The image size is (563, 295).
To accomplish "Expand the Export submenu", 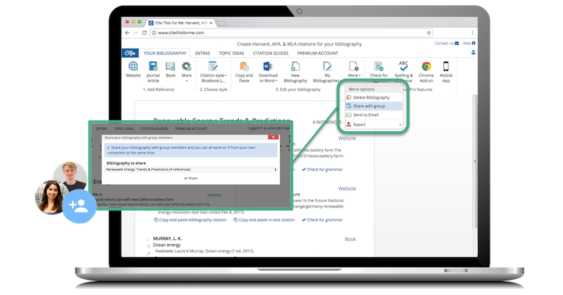I will 373,124.
